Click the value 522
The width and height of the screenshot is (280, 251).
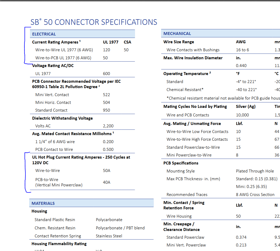[x=106, y=95]
